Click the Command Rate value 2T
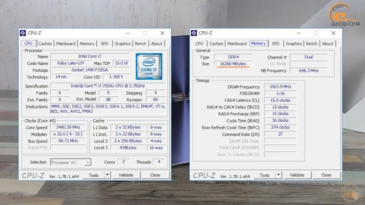This screenshot has width=365, height=205. click(x=281, y=135)
